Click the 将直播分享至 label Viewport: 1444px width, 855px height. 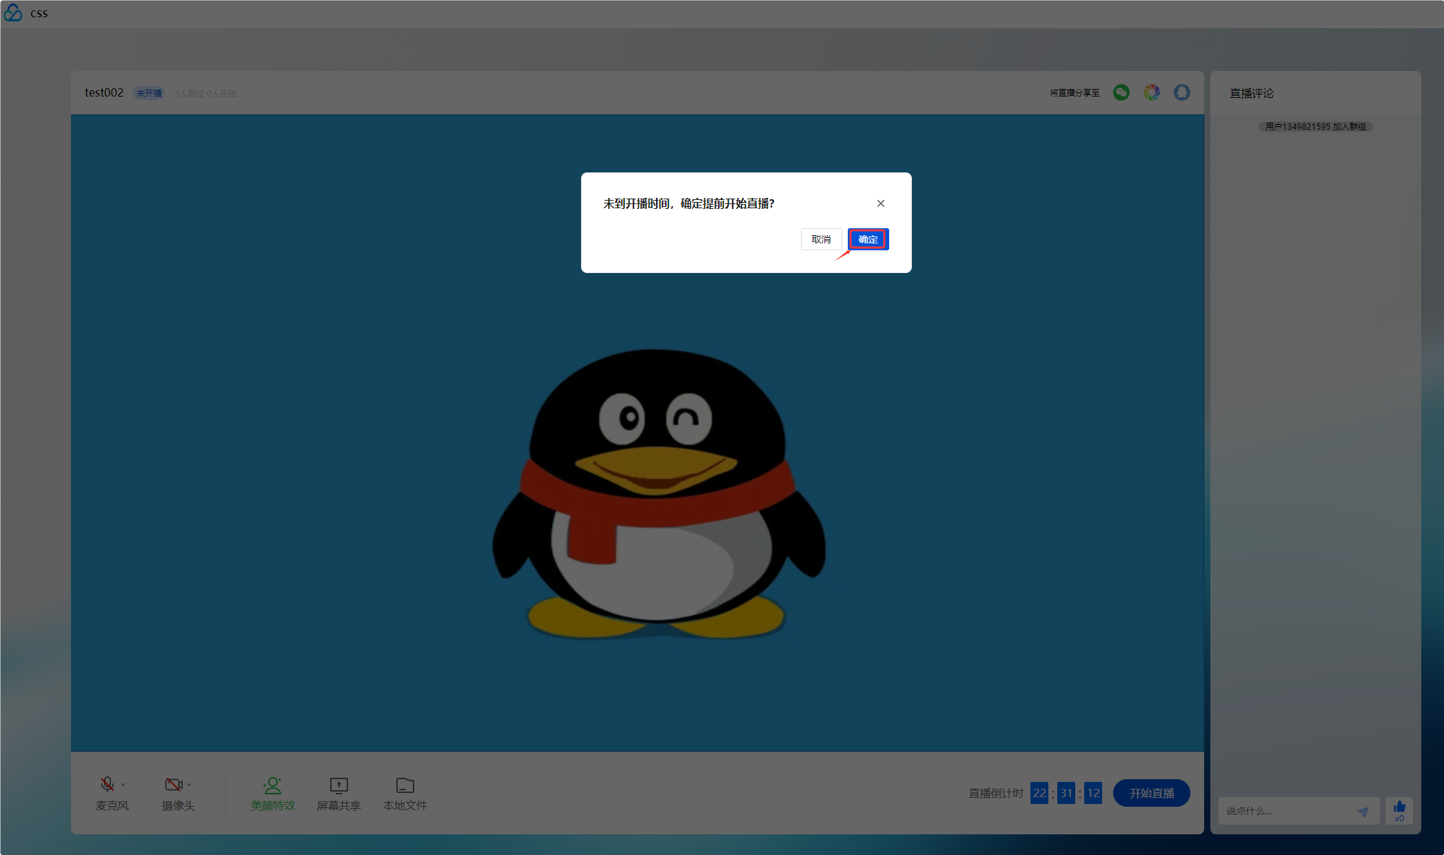click(1075, 92)
